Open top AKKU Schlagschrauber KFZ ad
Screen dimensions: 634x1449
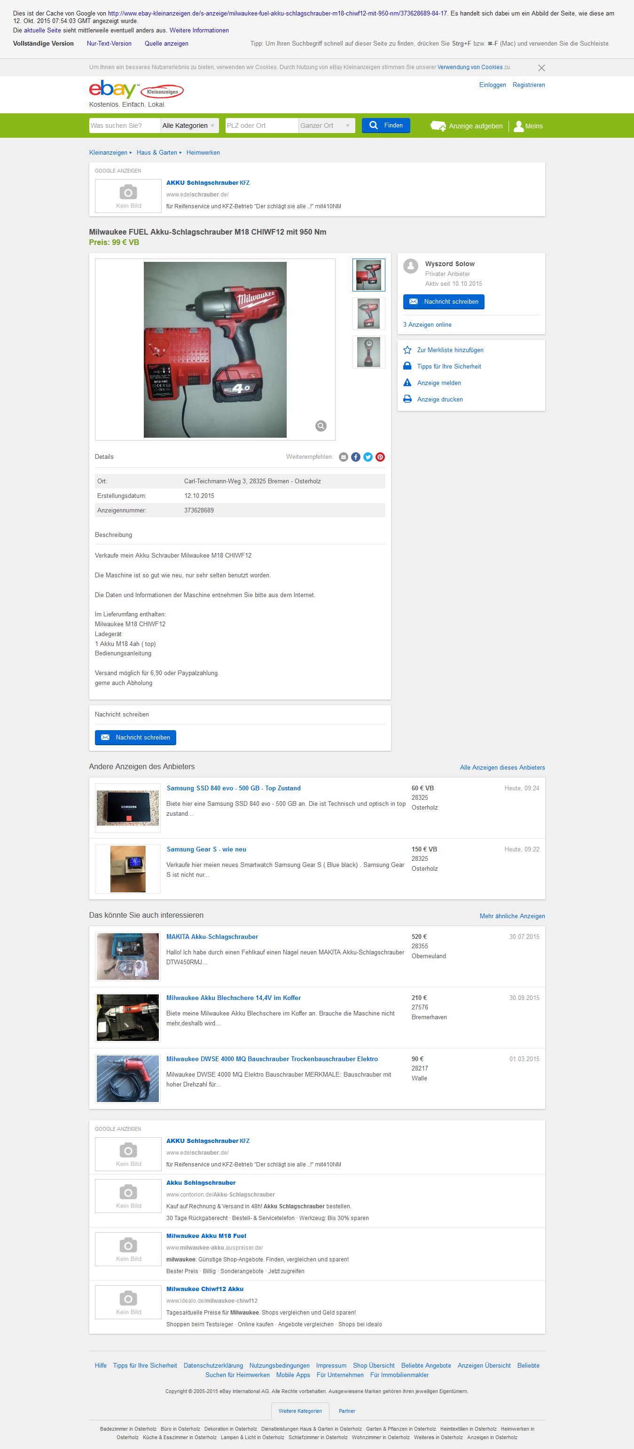[208, 183]
